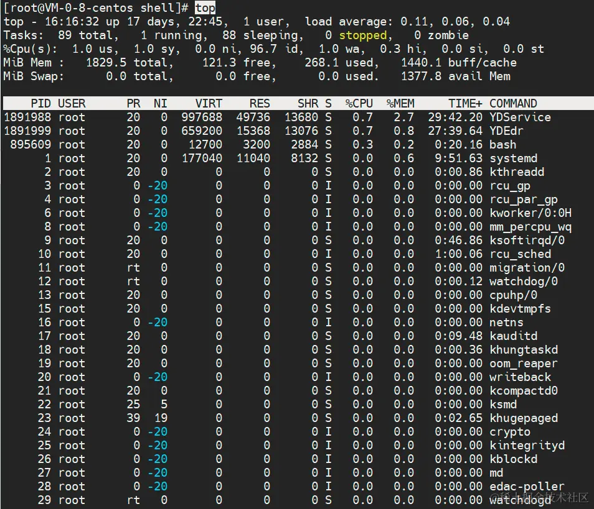Click the %MEM column header
Viewport: 594px width, 509px height.
pos(400,103)
